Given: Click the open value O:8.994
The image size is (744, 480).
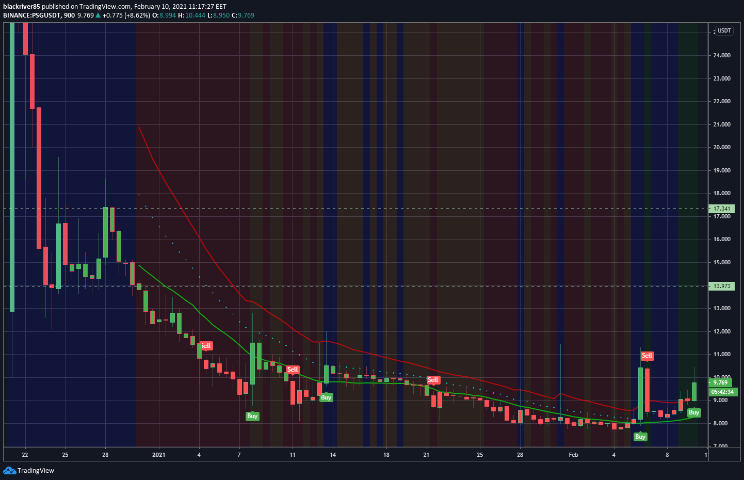Looking at the screenshot, I should click(x=165, y=15).
